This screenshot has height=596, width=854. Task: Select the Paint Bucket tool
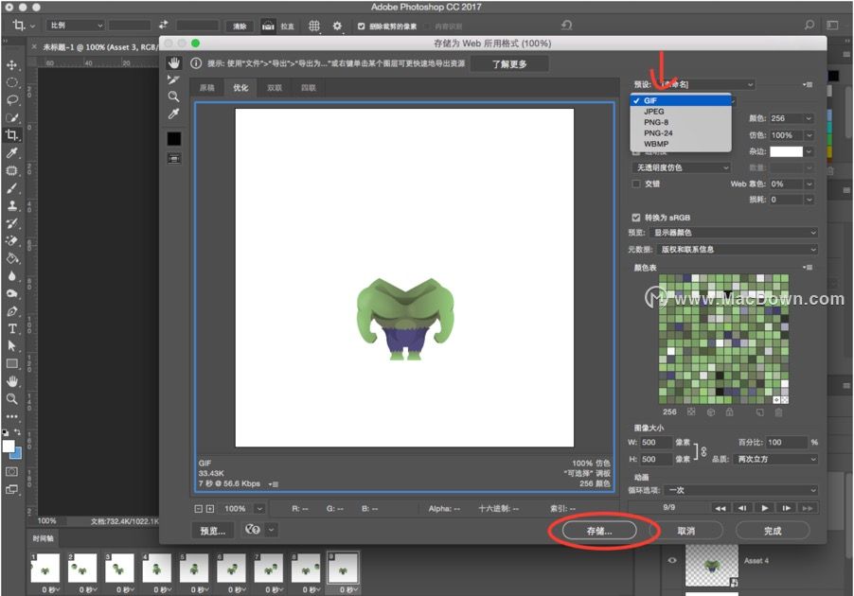(11, 258)
